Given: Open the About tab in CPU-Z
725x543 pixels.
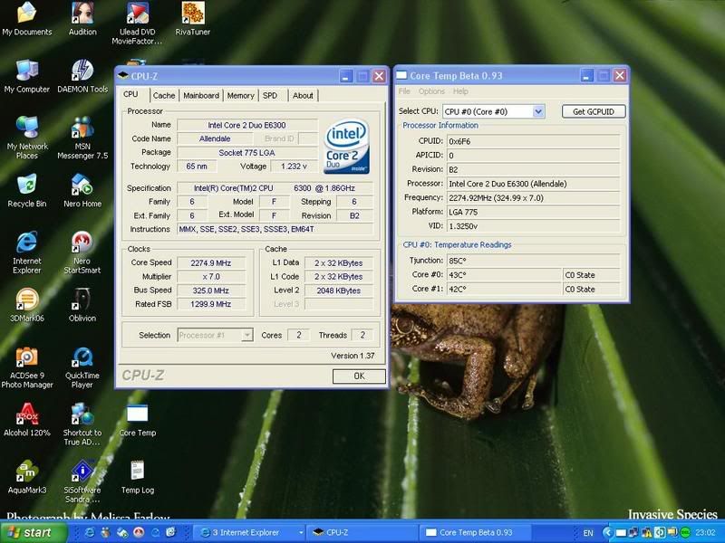Looking at the screenshot, I should click(x=303, y=96).
